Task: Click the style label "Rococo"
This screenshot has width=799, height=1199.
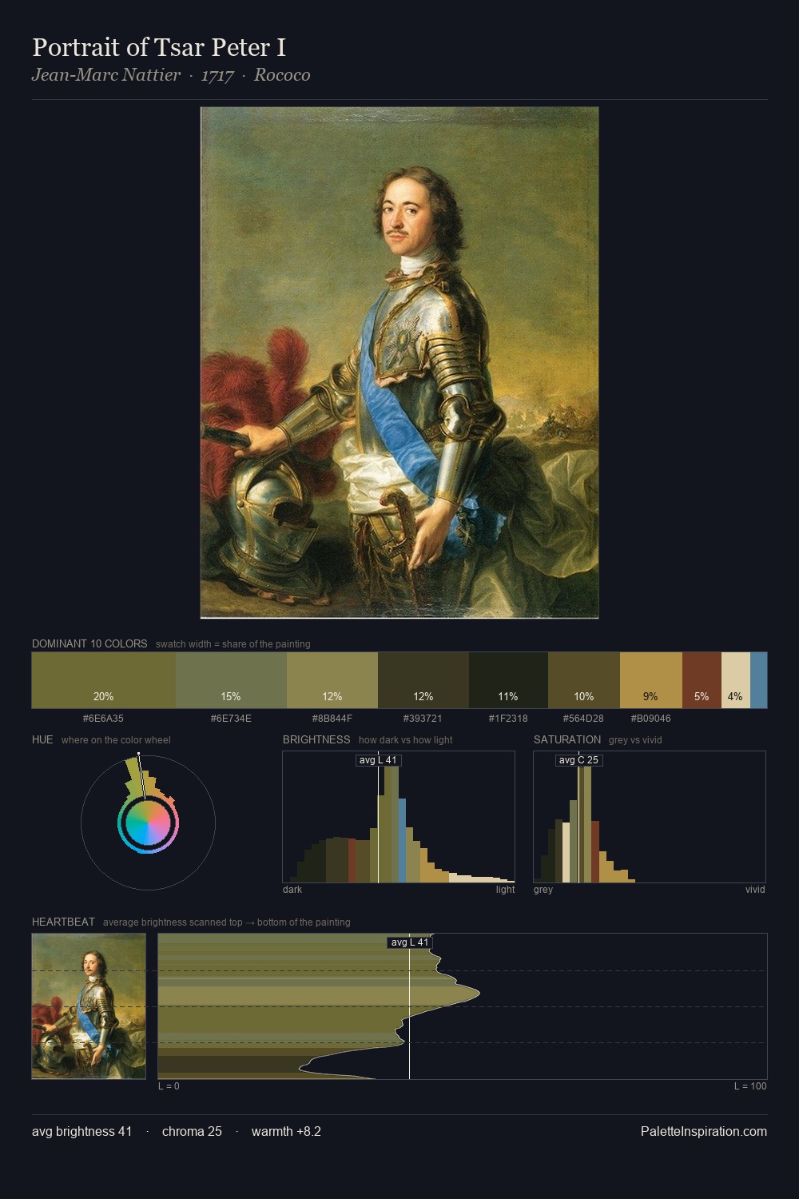Action: coord(282,75)
